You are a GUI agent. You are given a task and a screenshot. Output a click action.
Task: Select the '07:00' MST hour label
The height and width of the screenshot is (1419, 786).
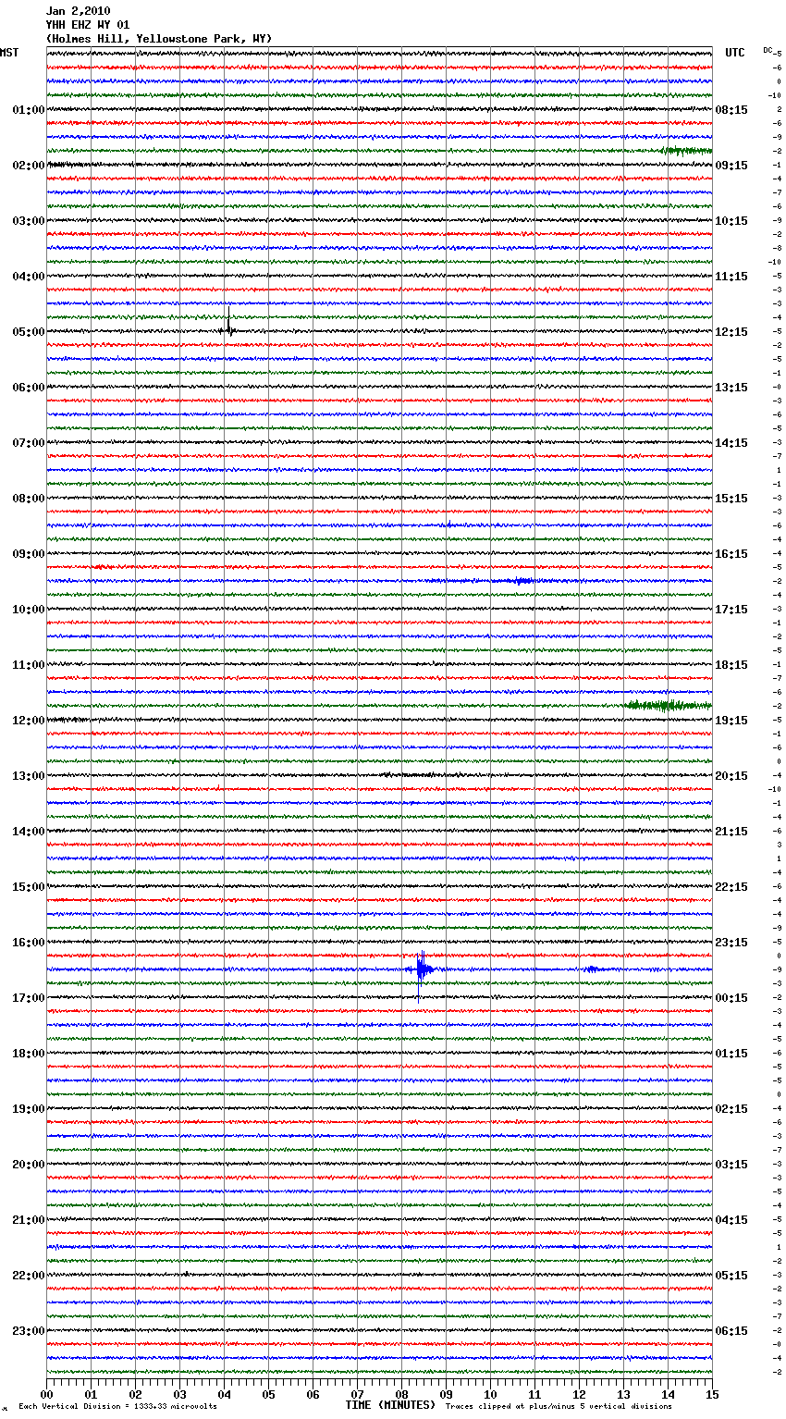pyautogui.click(x=29, y=443)
